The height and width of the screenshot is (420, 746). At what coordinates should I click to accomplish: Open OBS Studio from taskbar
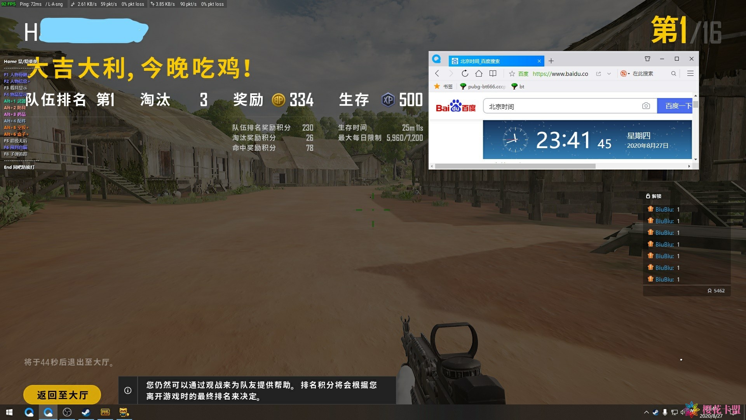(x=67, y=412)
